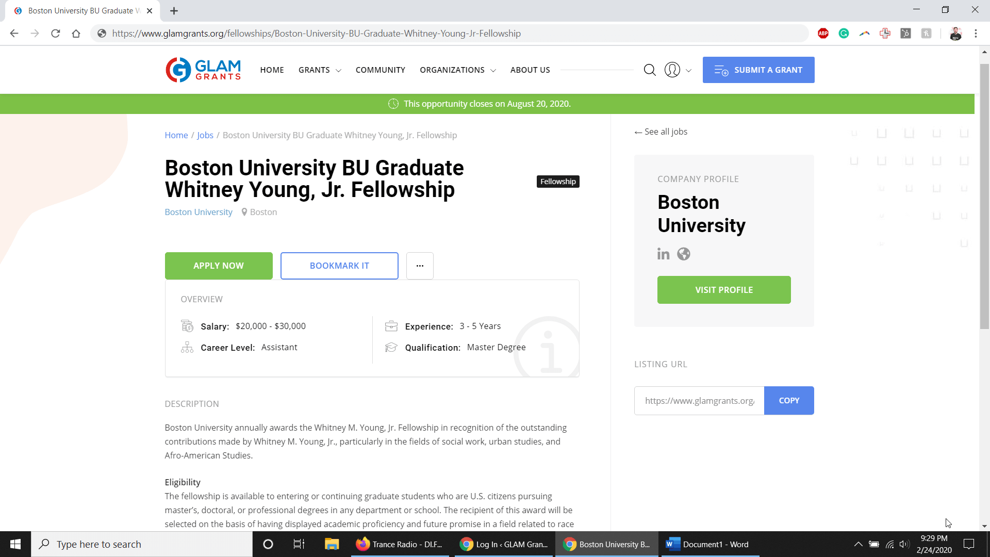Screen dimensions: 990x557
Task: Open the Windows notification center
Action: point(969,544)
